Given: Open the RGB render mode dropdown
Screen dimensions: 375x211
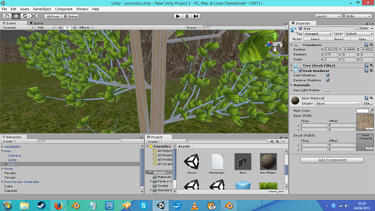Looking at the screenshot, I should point(46,27).
